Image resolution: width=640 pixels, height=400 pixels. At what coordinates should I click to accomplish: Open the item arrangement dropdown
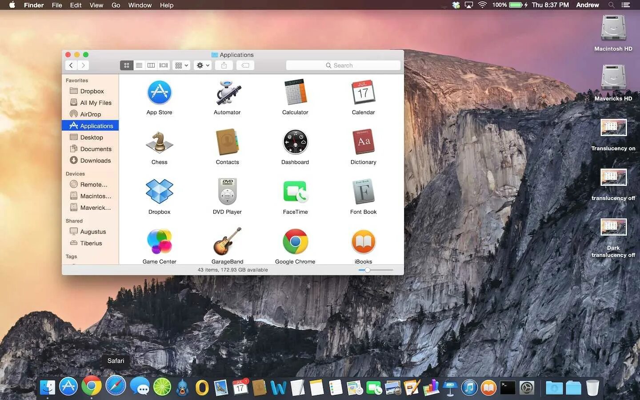181,65
